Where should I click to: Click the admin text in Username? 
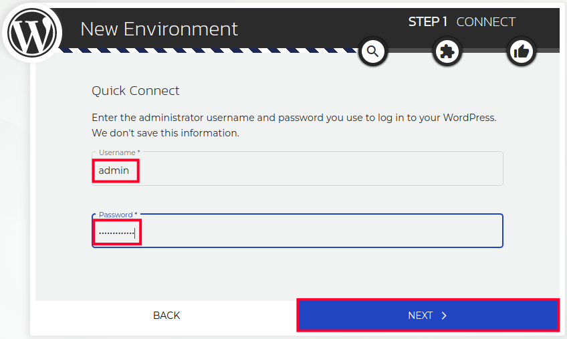tap(114, 171)
